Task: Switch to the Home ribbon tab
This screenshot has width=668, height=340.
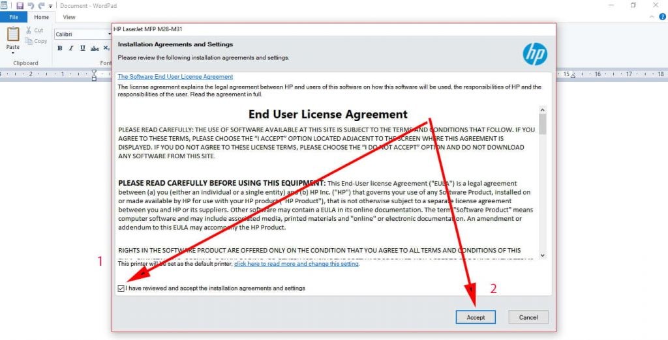Action: [x=41, y=17]
